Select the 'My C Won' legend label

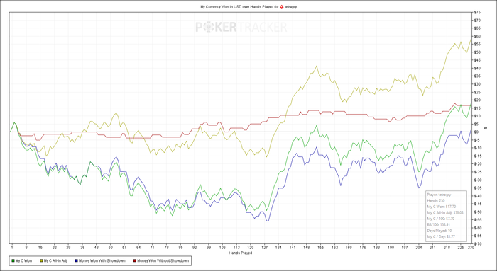23,261
